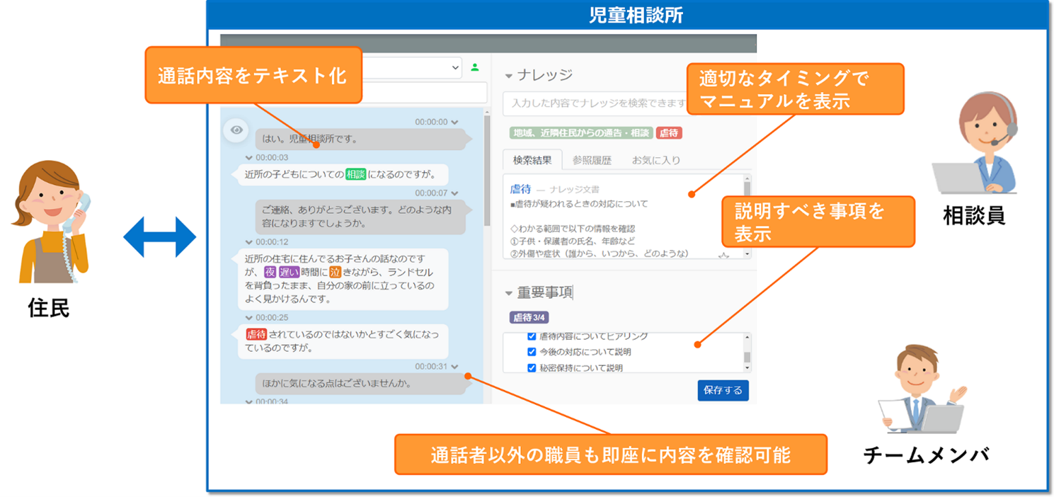Image resolution: width=1054 pixels, height=497 pixels.
Task: Toggle 虐待内容についてヒアリング checkbox
Action: (x=532, y=336)
